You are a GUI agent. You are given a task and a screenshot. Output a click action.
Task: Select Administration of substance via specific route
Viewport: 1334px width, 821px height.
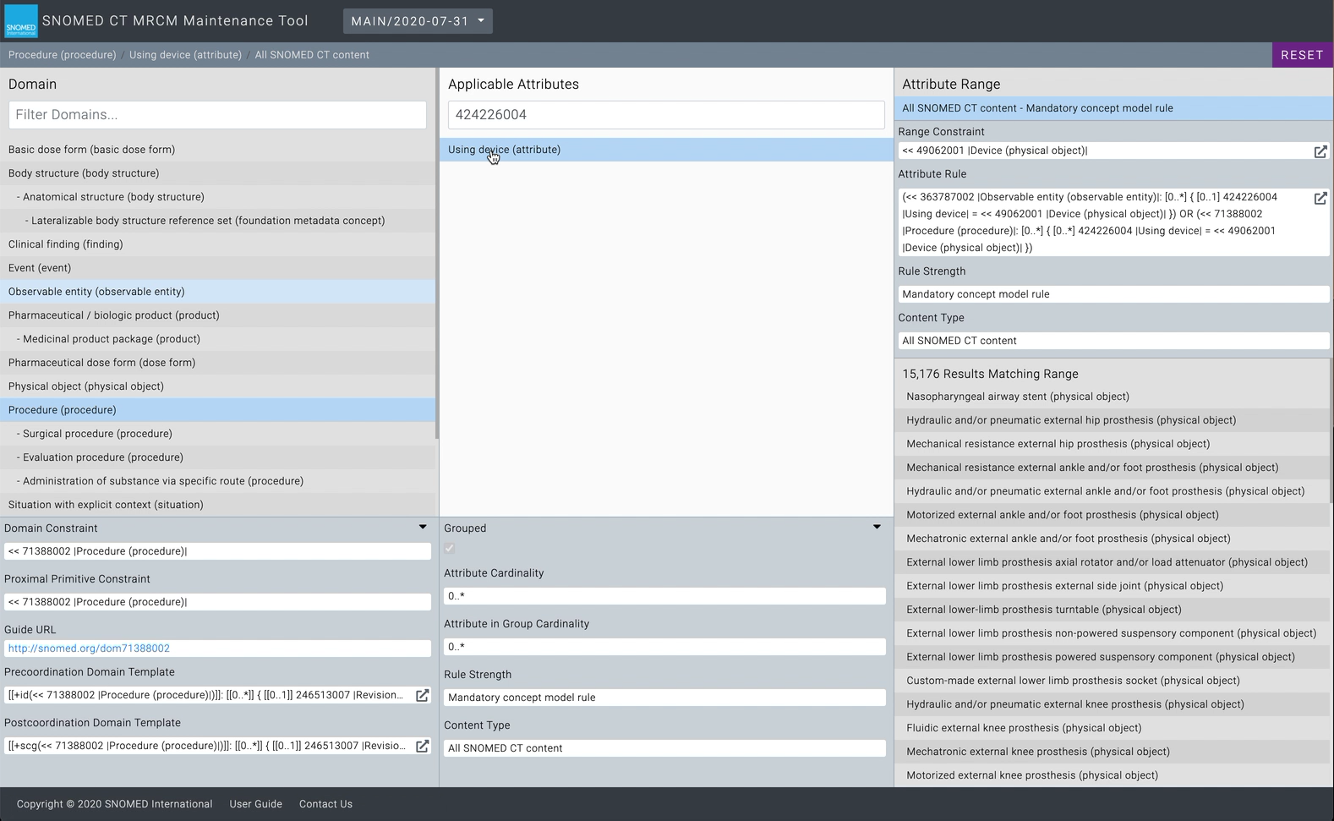tap(218, 481)
